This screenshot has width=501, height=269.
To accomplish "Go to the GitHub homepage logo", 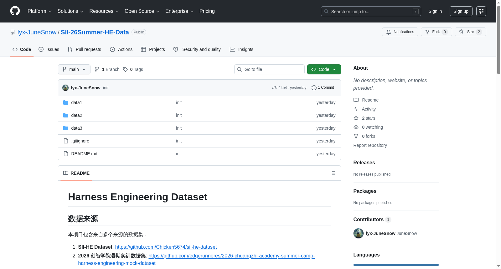I will click(x=15, y=11).
